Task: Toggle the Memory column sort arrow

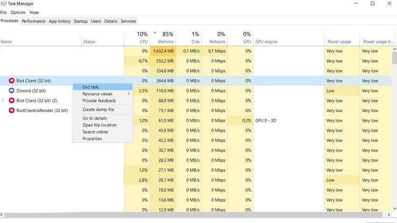Action: [155, 33]
